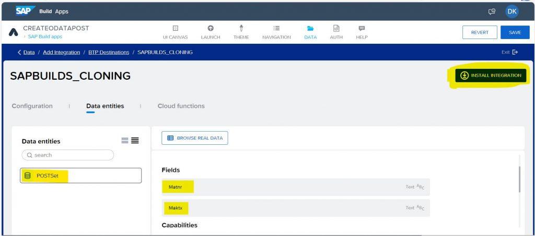535x236 pixels.
Task: Select the POSTSet entity
Action: [x=80, y=176]
